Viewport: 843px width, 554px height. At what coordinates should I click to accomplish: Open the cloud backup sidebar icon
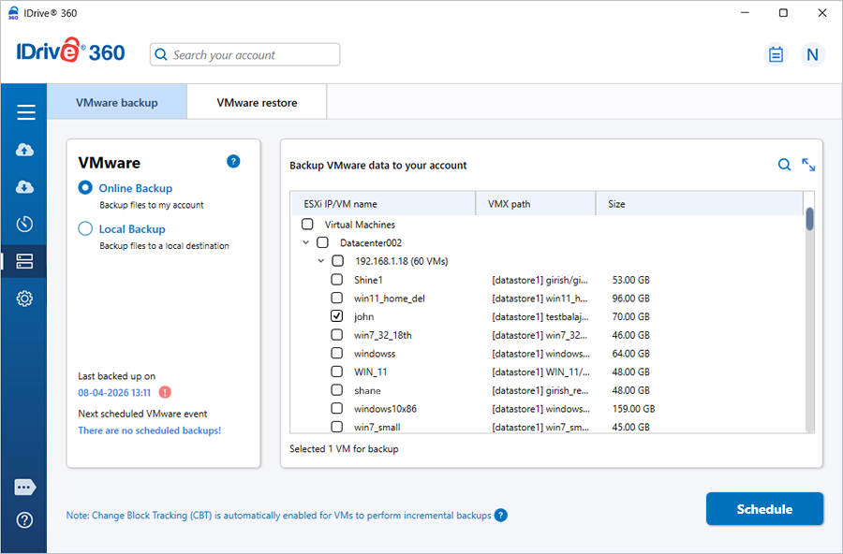point(24,150)
